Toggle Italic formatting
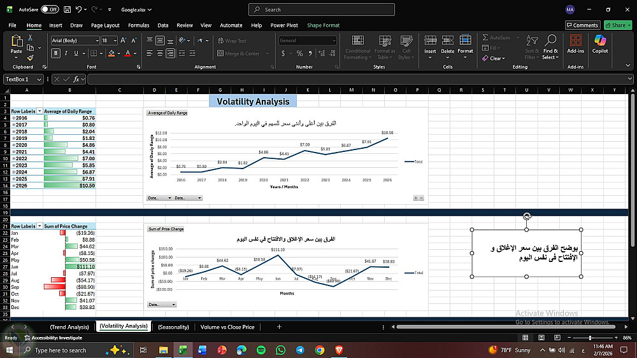Viewport: 637px width, 358px height. pos(66,53)
